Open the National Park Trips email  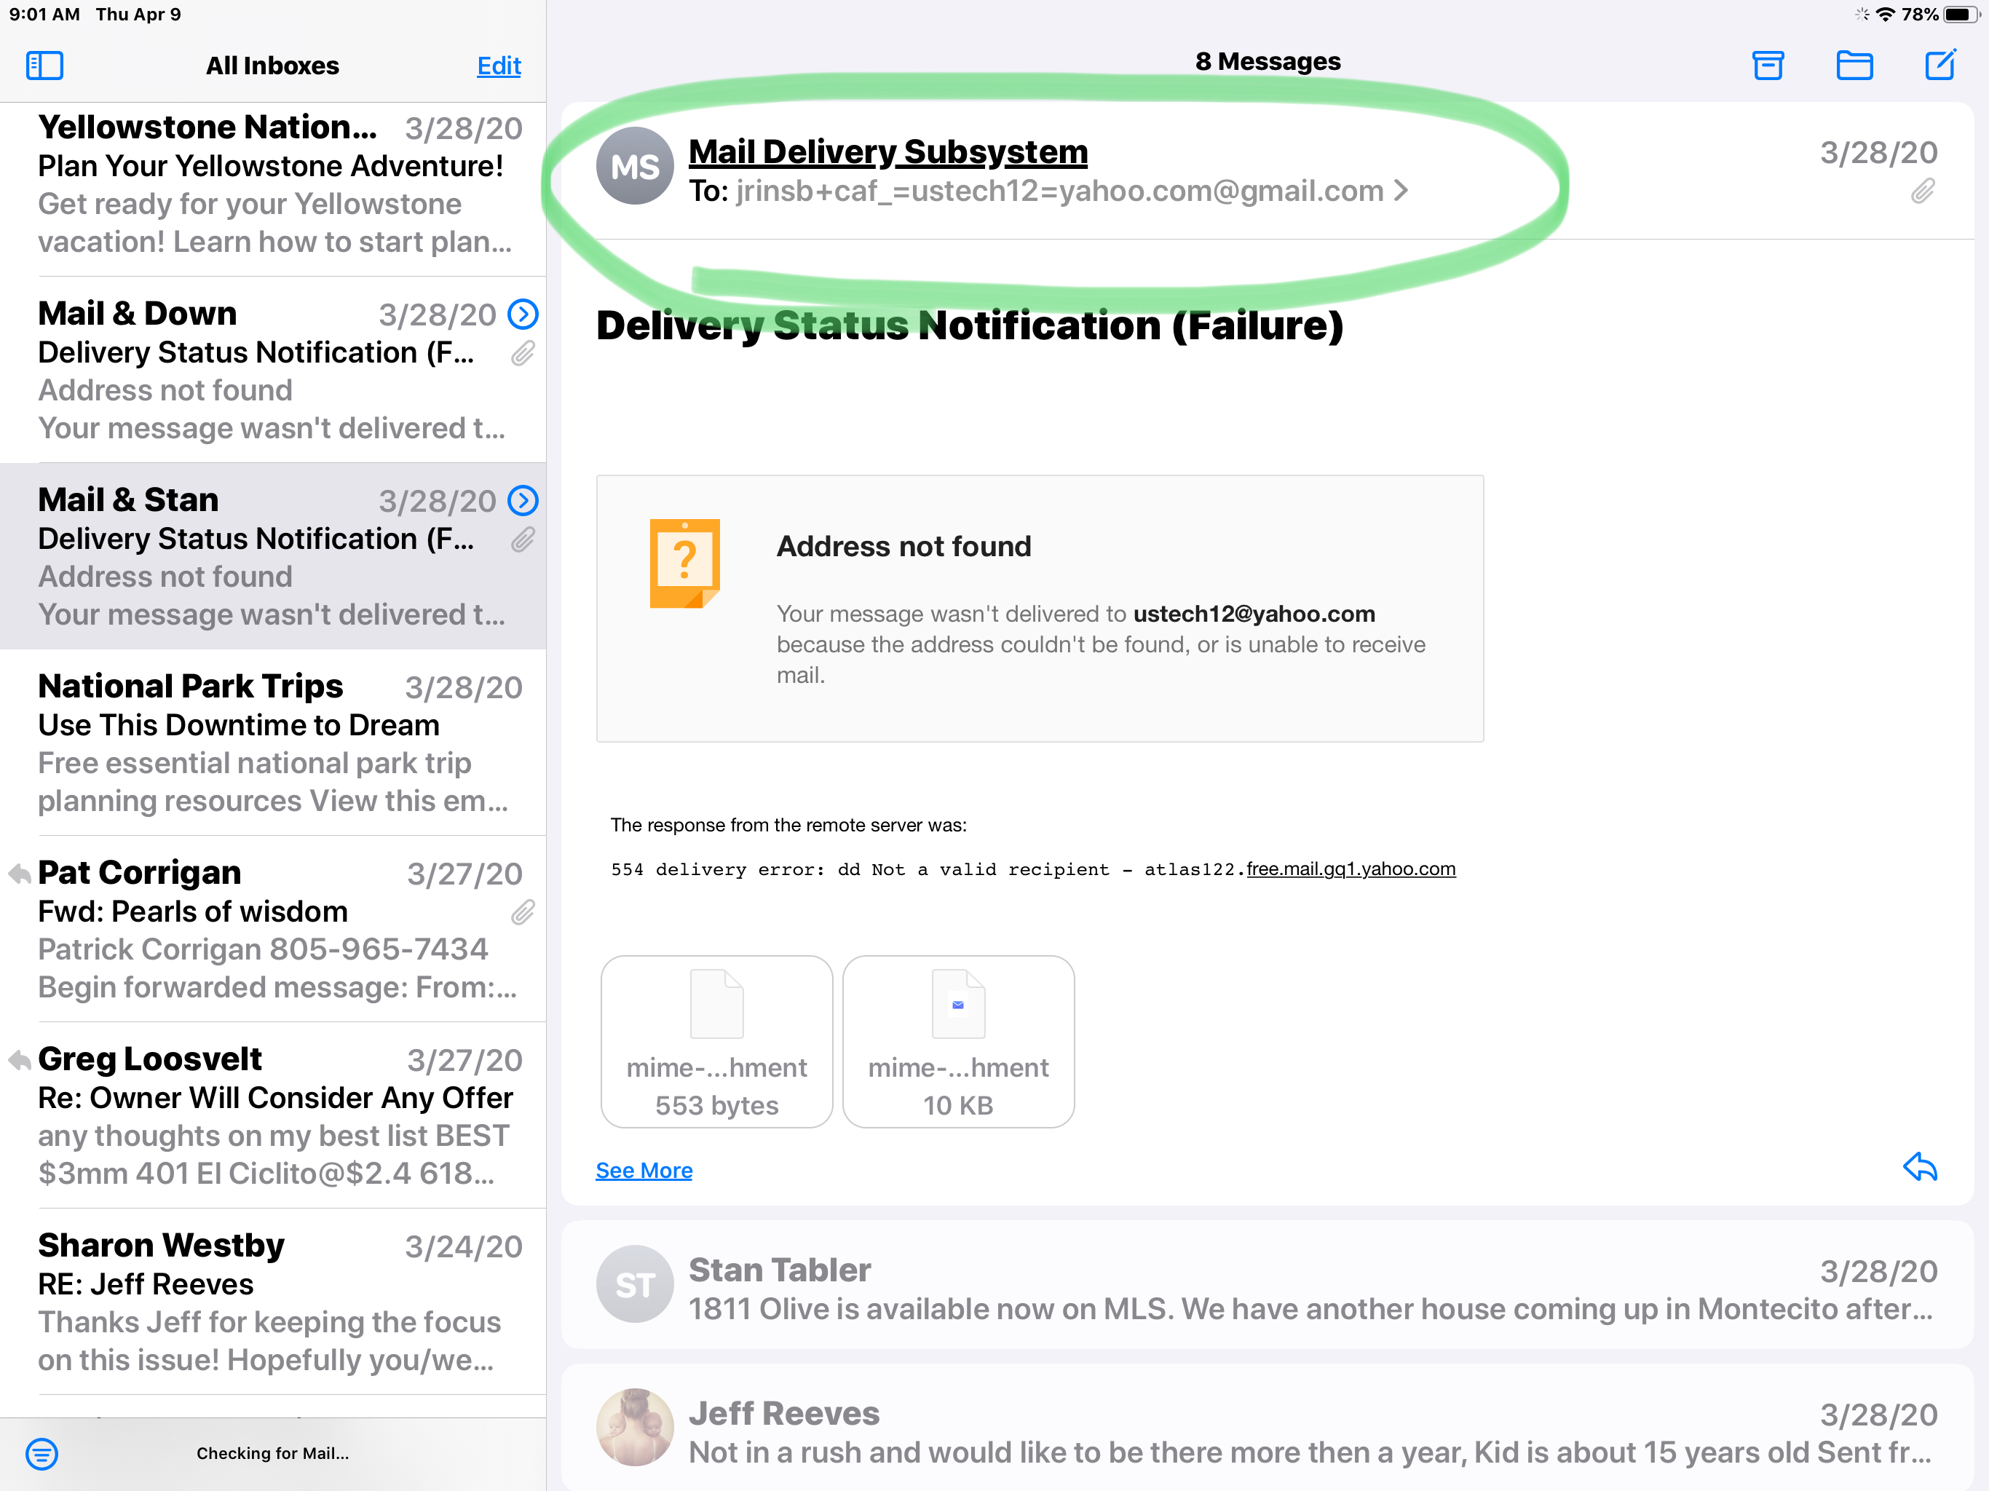273,742
